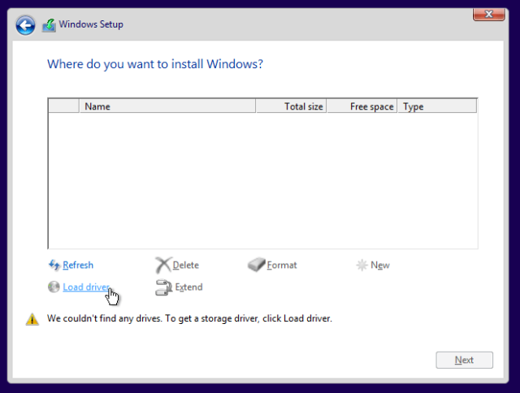Viewport: 520px width, 393px height.
Task: Close the Windows Setup window
Action: 489,14
